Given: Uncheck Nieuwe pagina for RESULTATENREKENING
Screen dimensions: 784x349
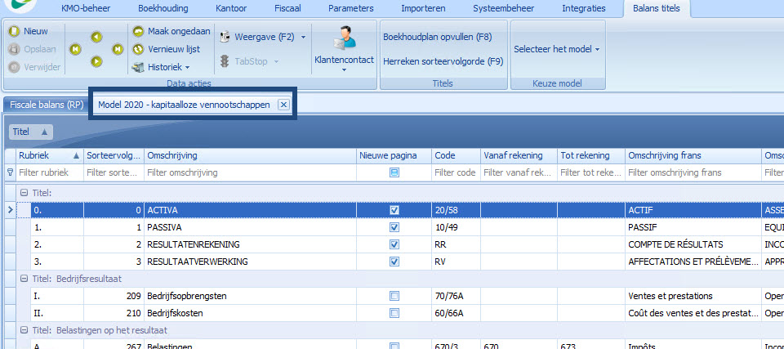Looking at the screenshot, I should click(394, 244).
